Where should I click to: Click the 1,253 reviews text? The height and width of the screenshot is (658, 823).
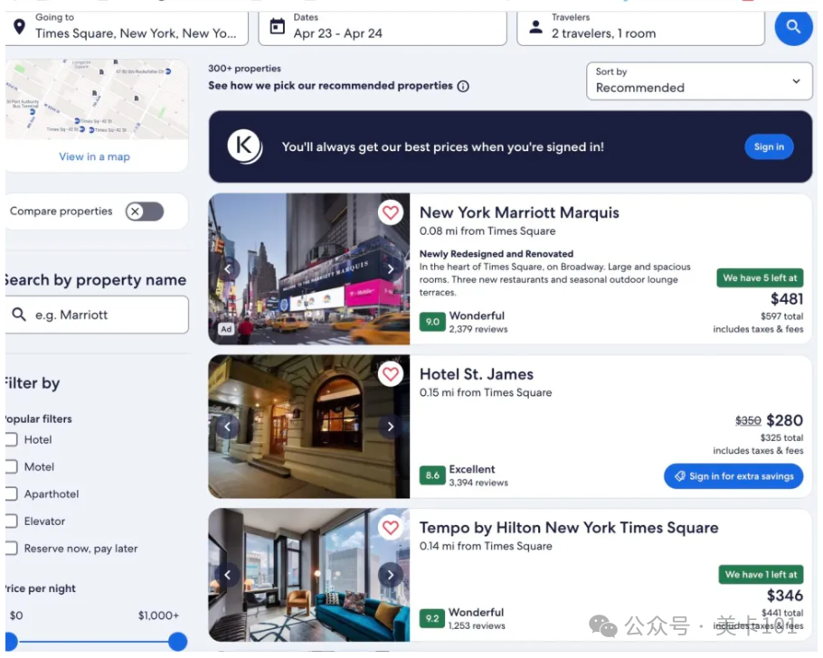pyautogui.click(x=477, y=626)
